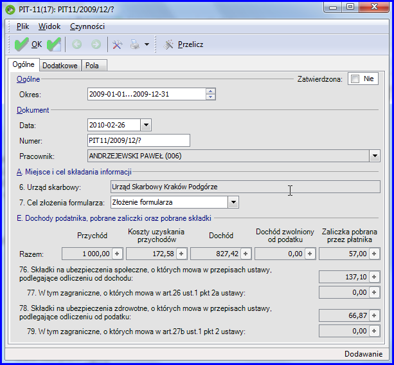Switch to the Dodatkowe tab
Viewport: 394px width, 365px height.
[60, 66]
